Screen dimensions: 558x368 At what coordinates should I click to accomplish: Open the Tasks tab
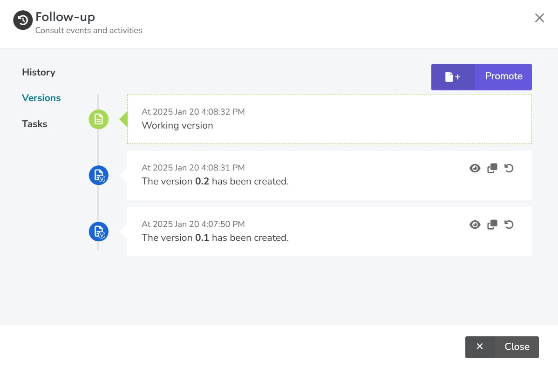(x=34, y=124)
